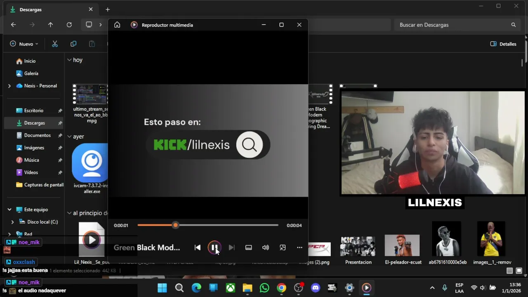Viewport: 528px width, 297px height.
Task: Collapse the hoy file group
Action: tap(69, 60)
